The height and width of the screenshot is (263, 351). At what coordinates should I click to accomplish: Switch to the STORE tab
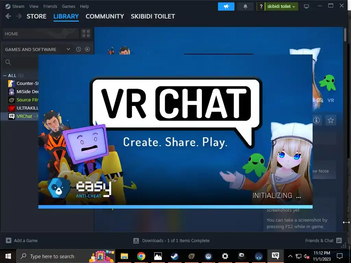(36, 16)
